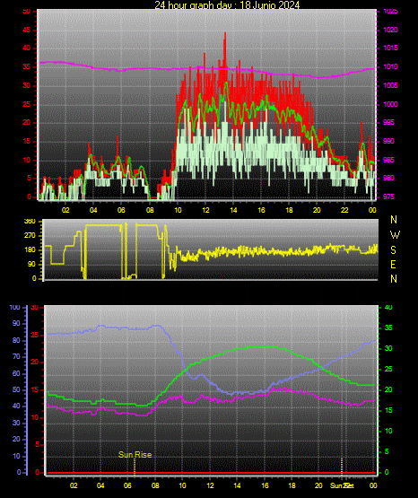
Task: Click blue 80 on the humidity axis
Action: (16, 340)
